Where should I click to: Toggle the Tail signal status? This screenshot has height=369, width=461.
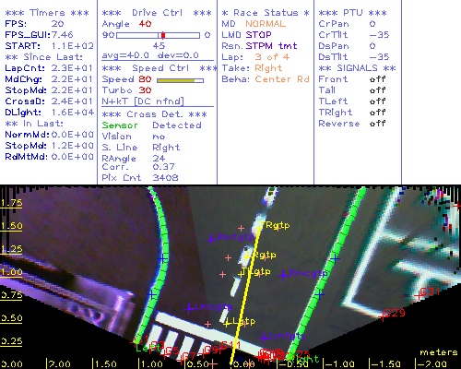pos(377,90)
